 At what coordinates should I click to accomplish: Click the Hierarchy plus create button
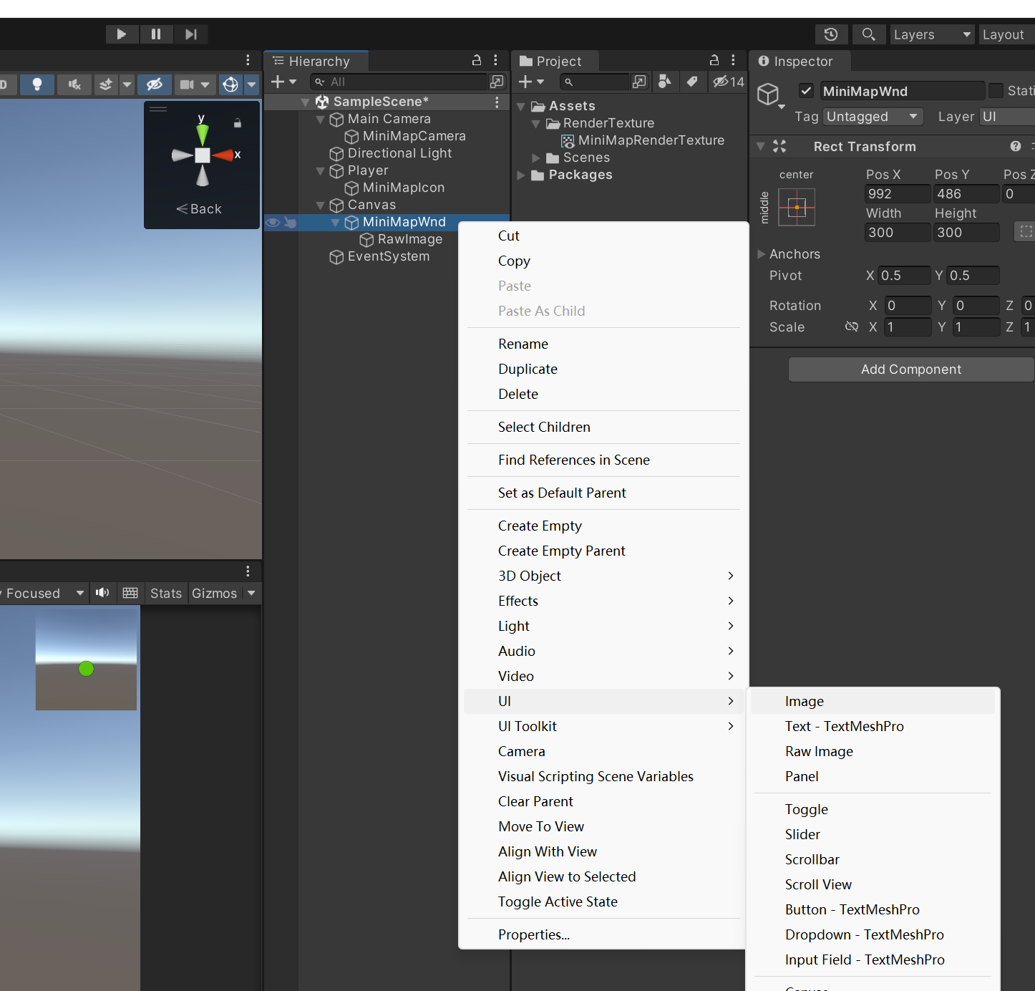[x=283, y=82]
